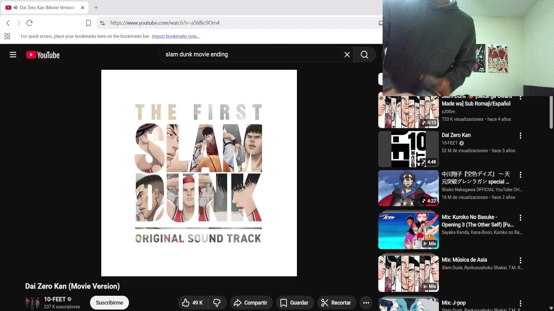554x311 pixels.
Task: Open site information icon beside URL
Action: pyautogui.click(x=102, y=23)
